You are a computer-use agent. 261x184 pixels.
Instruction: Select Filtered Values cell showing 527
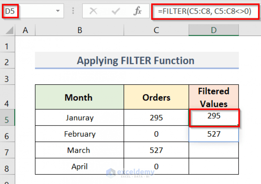tap(214, 134)
